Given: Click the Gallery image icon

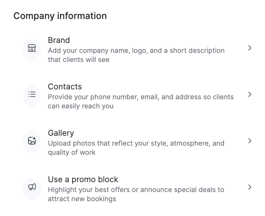Looking at the screenshot, I should [32, 141].
